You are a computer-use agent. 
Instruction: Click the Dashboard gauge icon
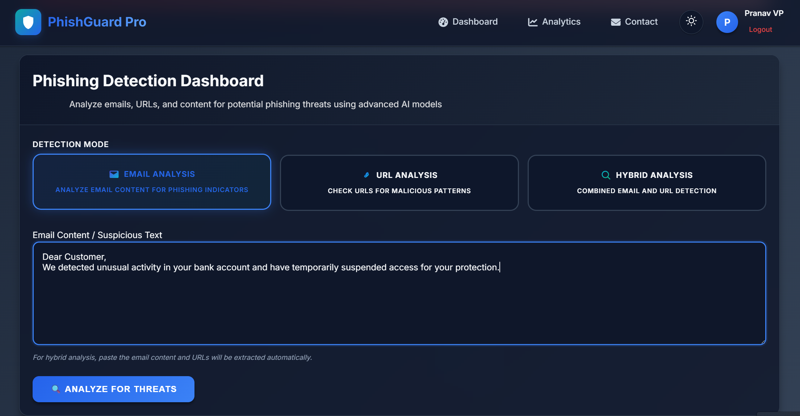pos(443,22)
